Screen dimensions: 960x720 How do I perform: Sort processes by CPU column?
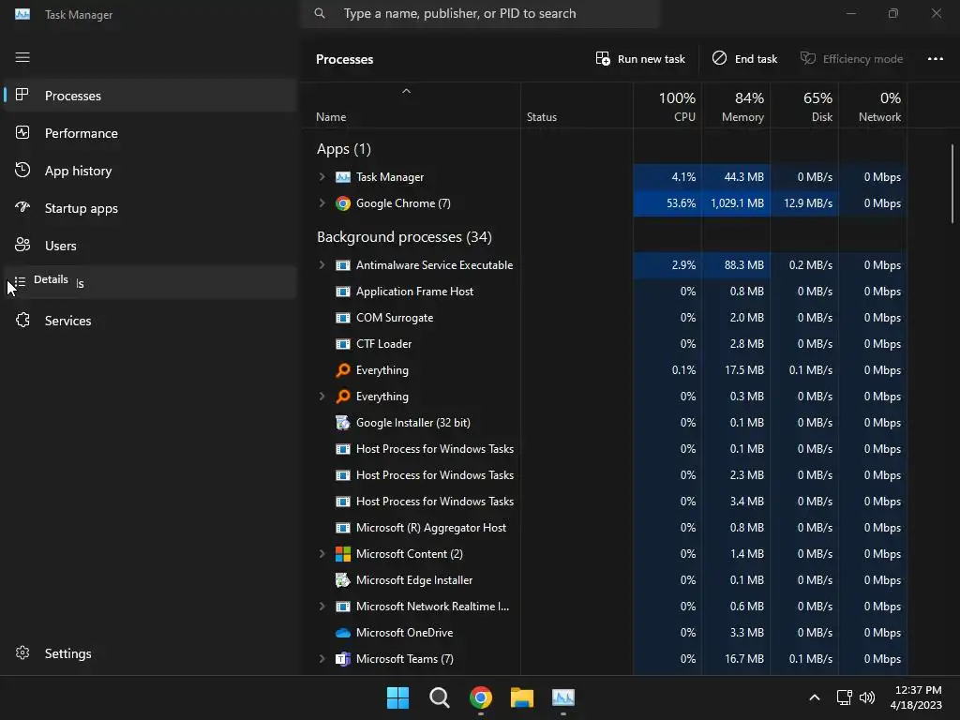[667, 106]
